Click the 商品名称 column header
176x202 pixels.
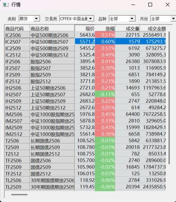click(x=52, y=29)
